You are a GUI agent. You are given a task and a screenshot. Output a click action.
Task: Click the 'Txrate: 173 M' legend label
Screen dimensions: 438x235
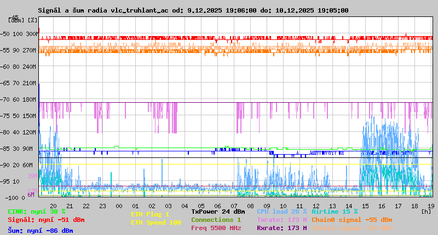[x=281, y=220]
